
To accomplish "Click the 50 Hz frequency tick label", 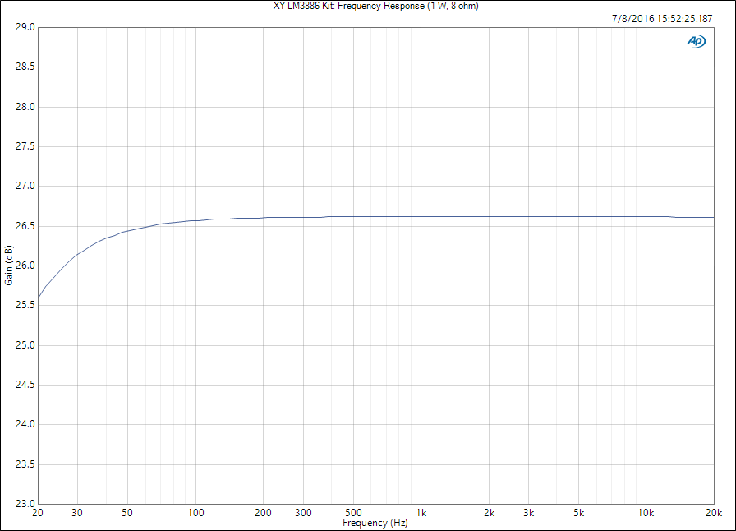I will [127, 513].
